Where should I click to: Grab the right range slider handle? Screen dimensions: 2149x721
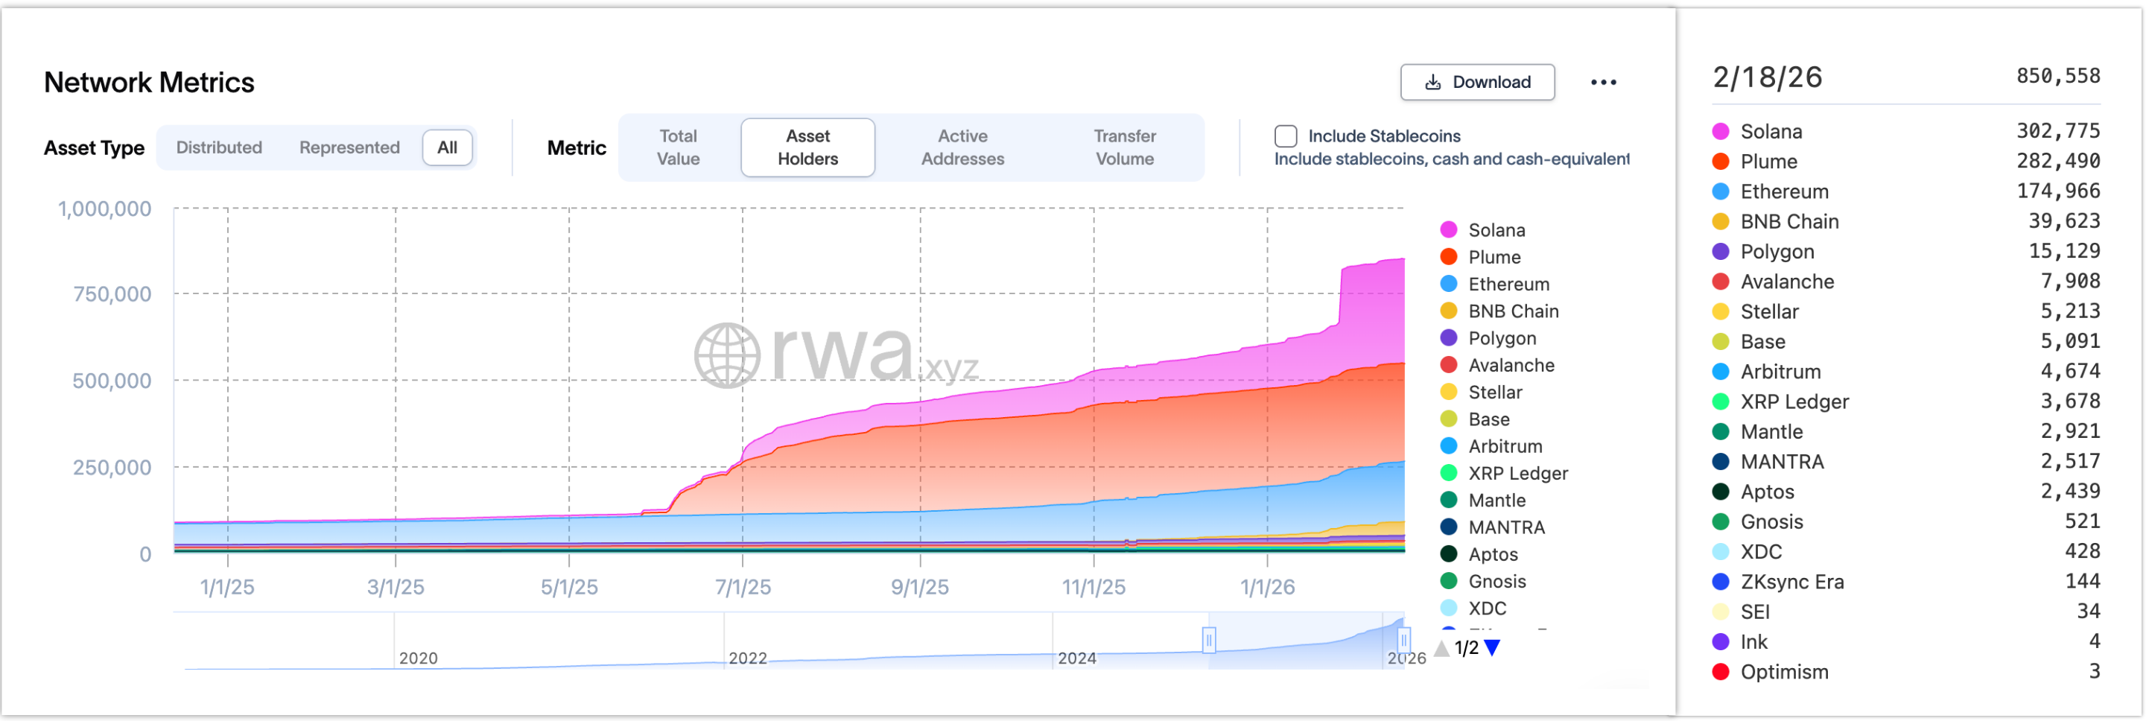(1404, 640)
